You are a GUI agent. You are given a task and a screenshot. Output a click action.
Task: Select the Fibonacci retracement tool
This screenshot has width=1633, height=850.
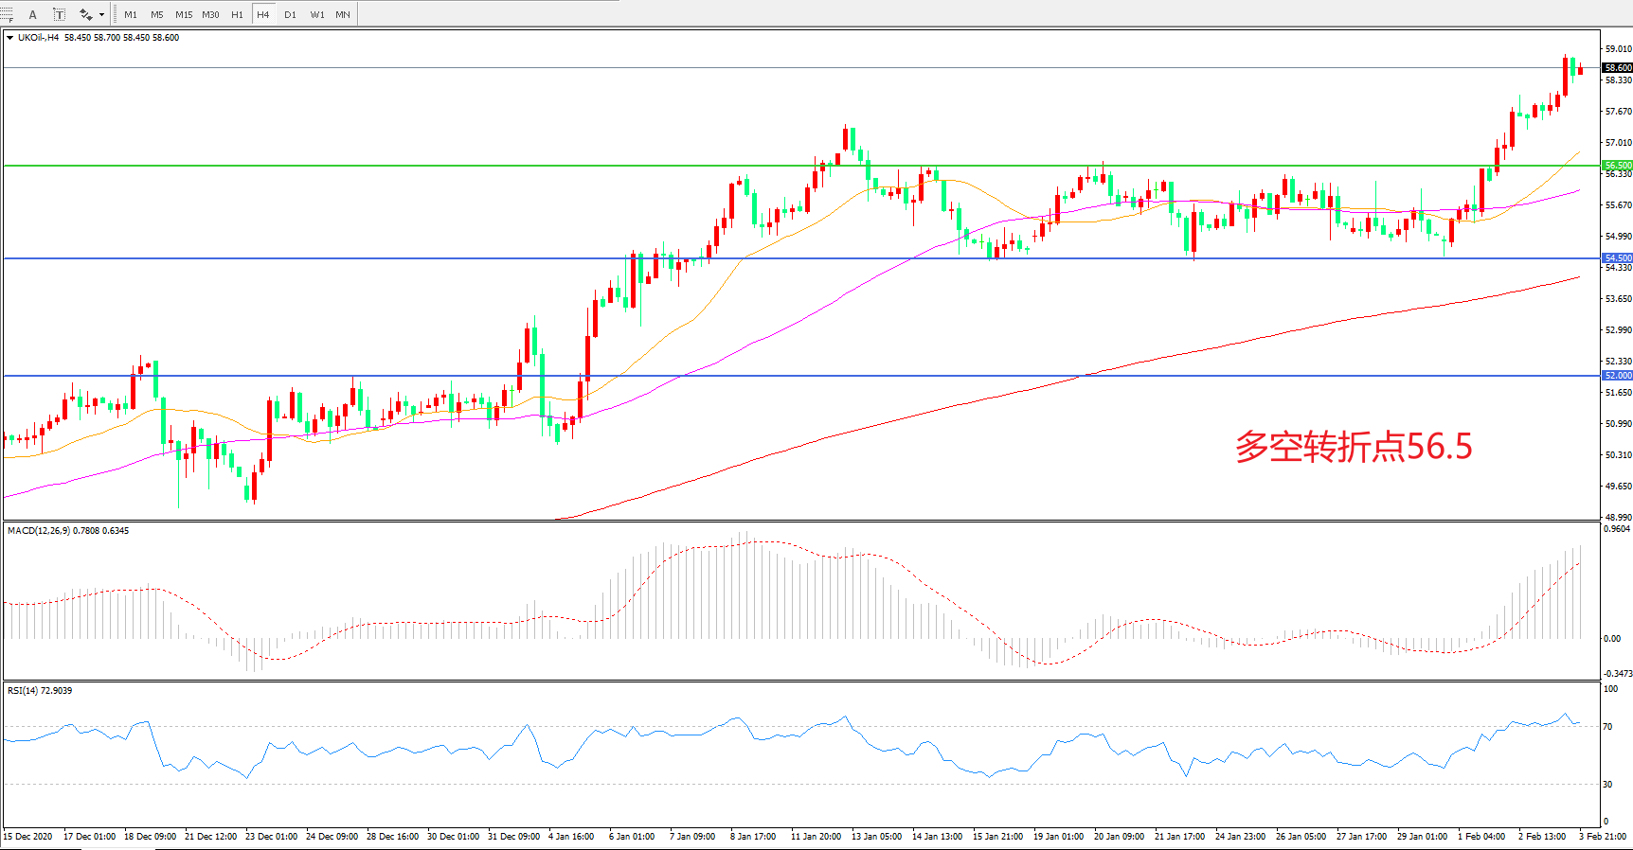(x=7, y=14)
